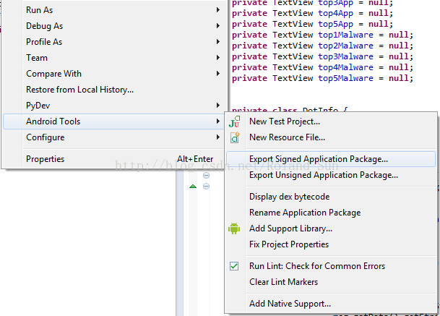This screenshot has width=440, height=316.
Task: Toggle the Run Lint checkmark icon
Action: coord(234,266)
